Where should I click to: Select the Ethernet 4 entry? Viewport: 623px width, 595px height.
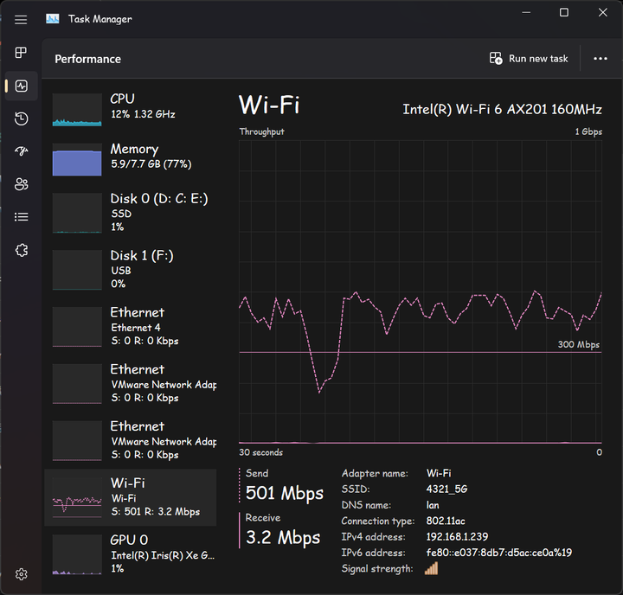(x=131, y=327)
